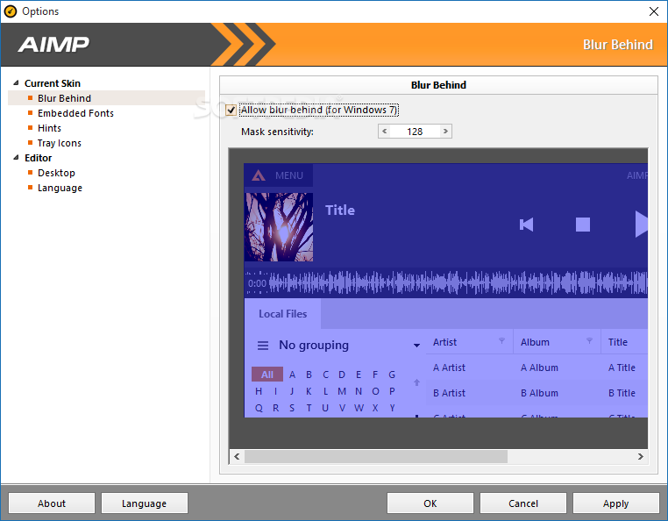
Task: Open the Hints settings page
Action: [x=49, y=128]
